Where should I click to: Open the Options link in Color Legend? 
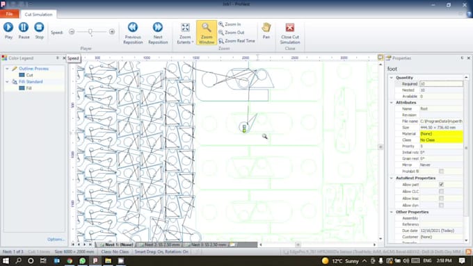[56, 239]
